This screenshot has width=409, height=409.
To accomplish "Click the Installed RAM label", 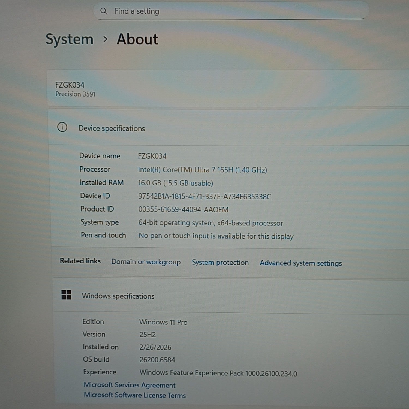I will [102, 183].
